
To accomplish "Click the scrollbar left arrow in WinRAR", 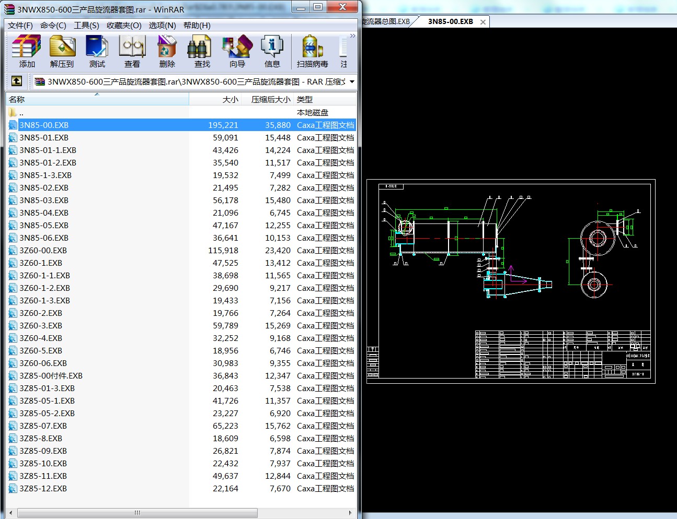I will click(11, 513).
